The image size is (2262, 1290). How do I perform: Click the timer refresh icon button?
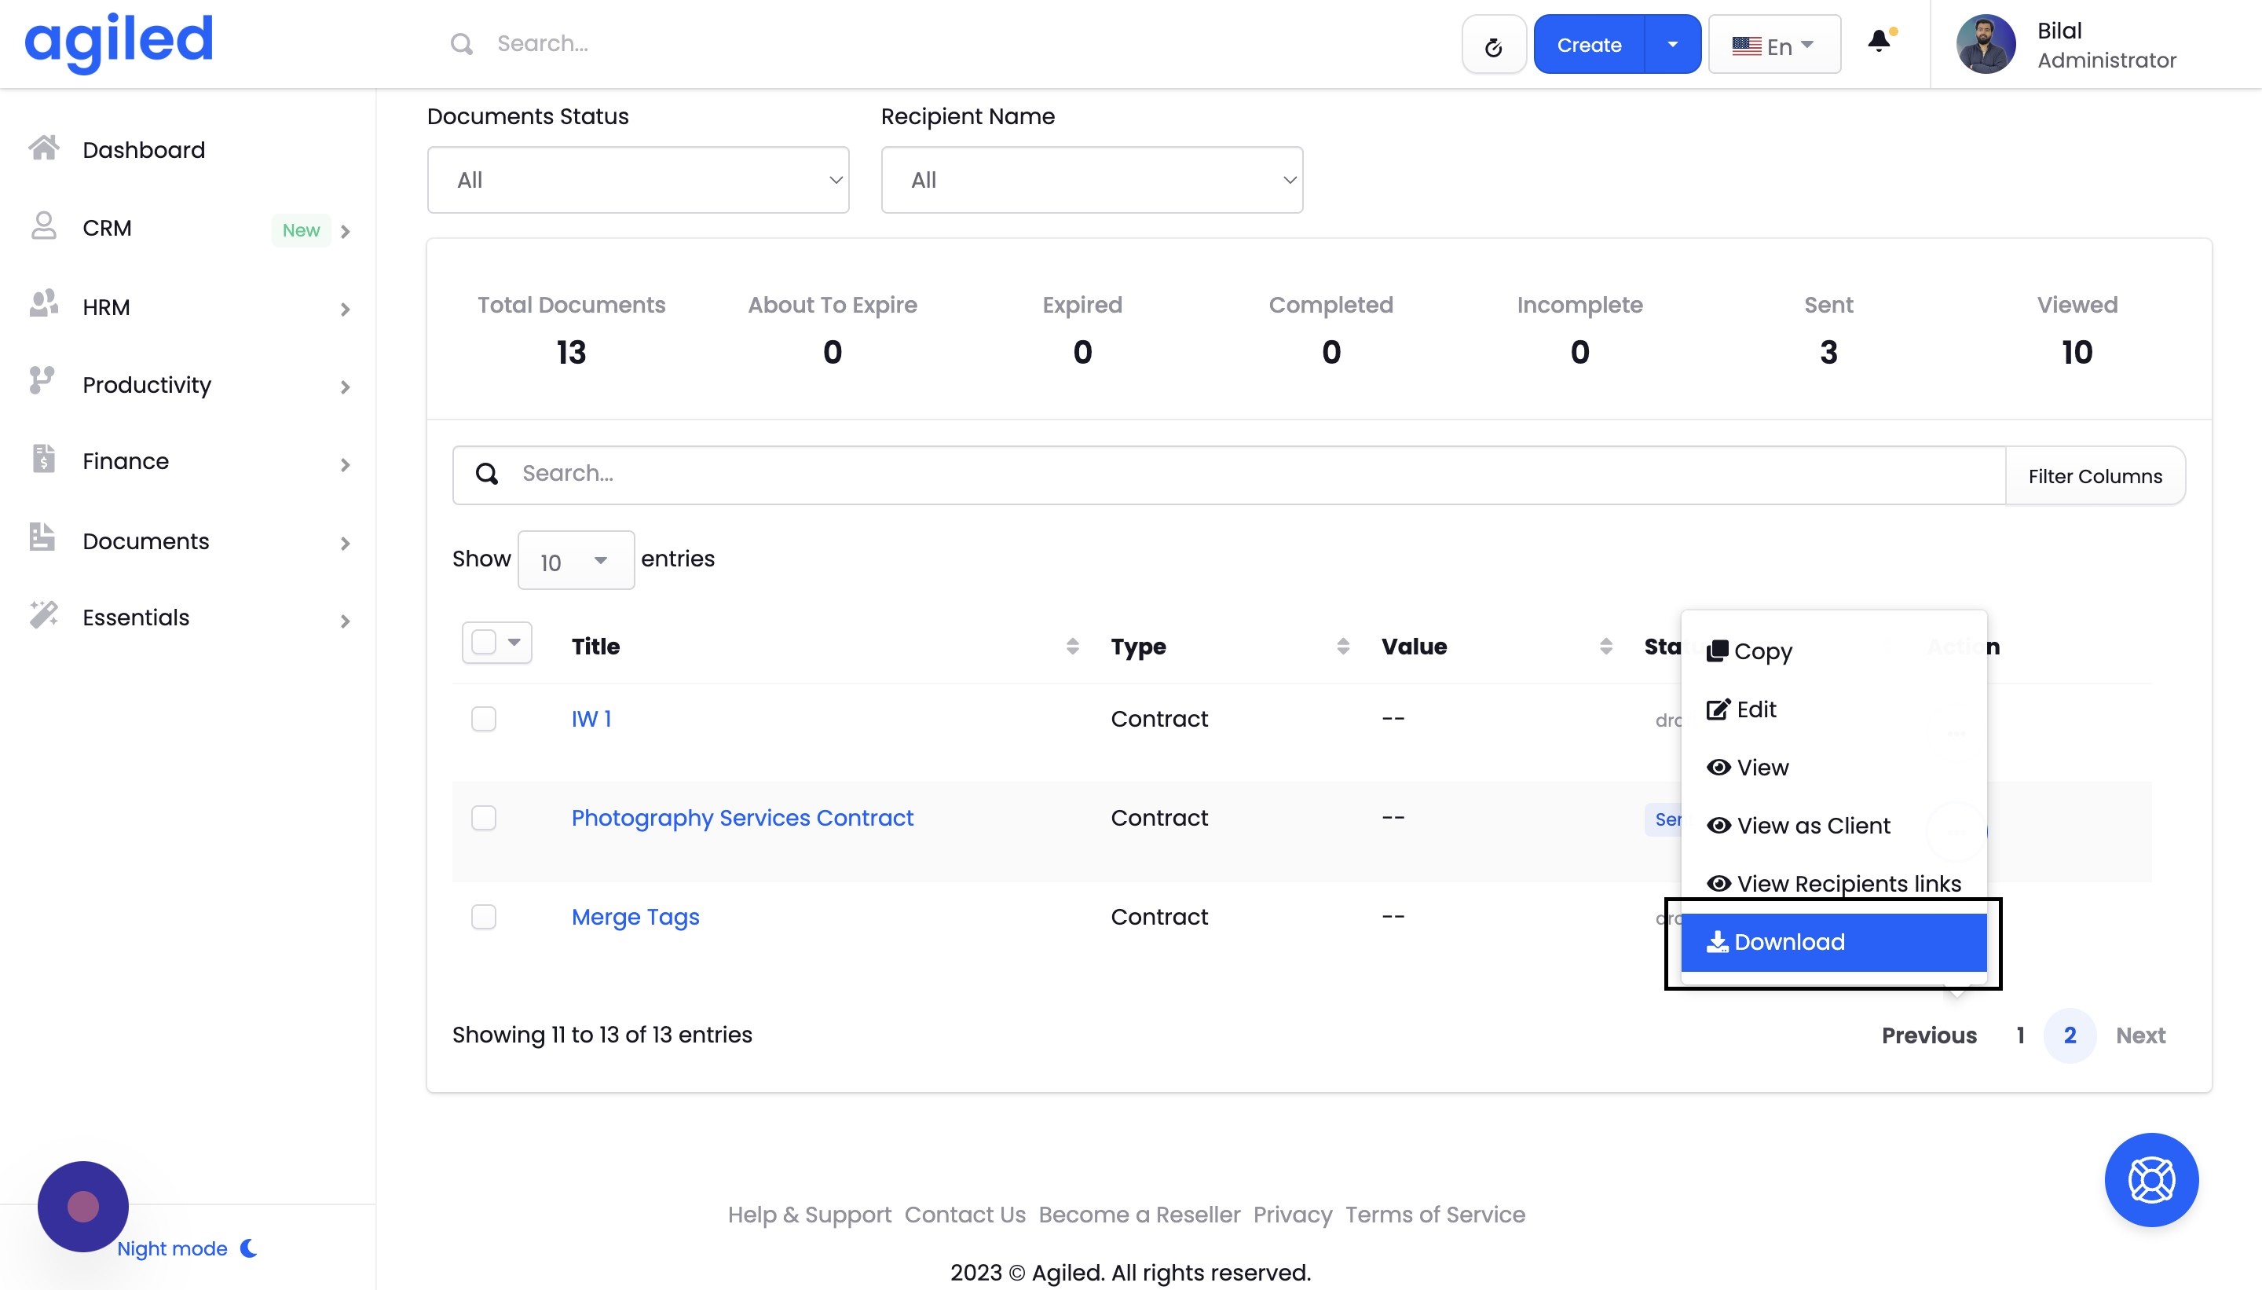(x=1493, y=46)
